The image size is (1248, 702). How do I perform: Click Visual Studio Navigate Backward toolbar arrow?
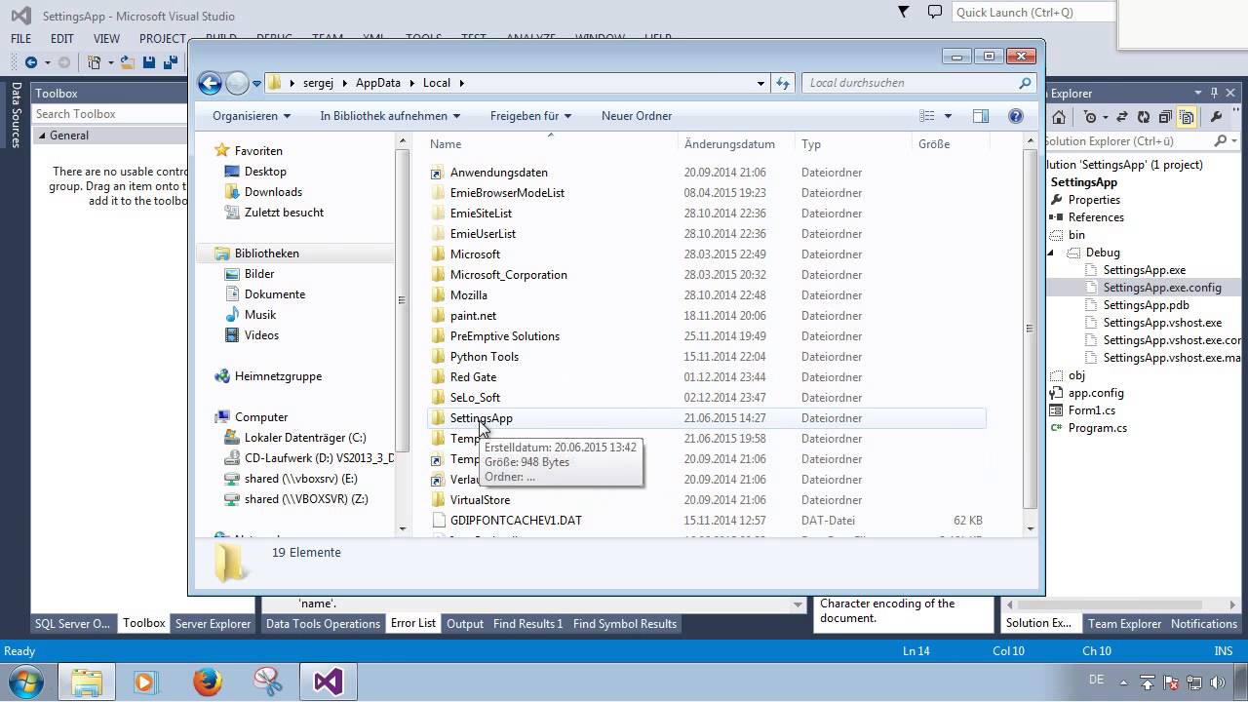click(x=31, y=62)
